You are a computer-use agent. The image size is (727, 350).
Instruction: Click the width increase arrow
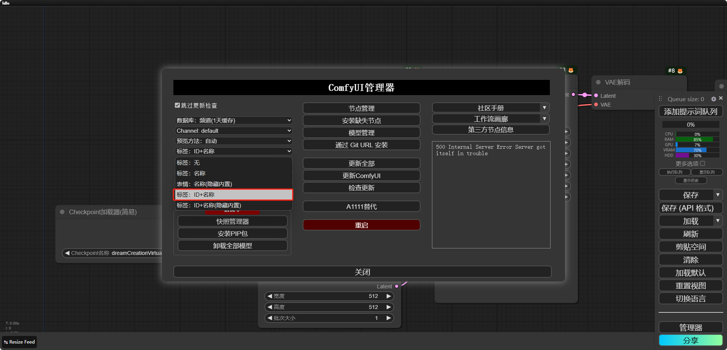389,296
